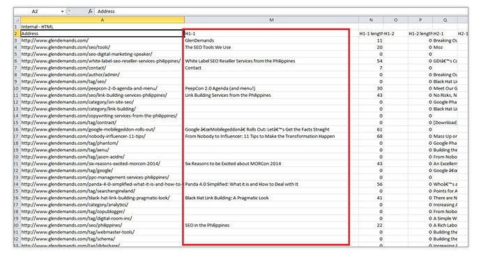Select column A header
This screenshot has width=488, height=257.
click(x=102, y=20)
